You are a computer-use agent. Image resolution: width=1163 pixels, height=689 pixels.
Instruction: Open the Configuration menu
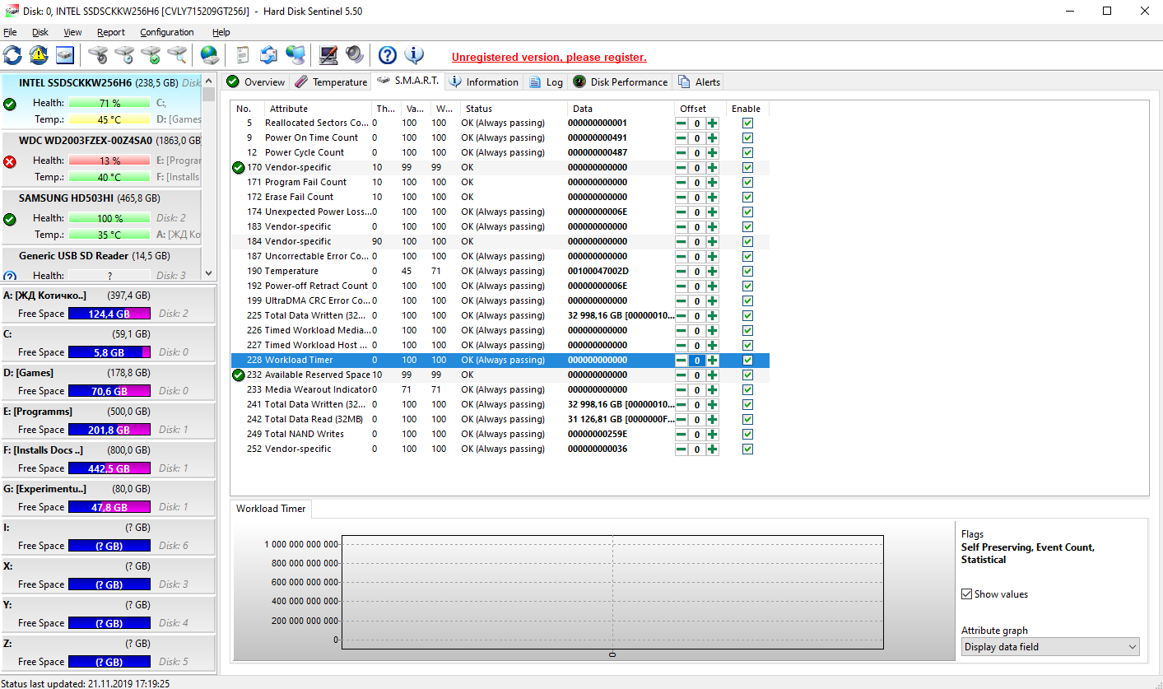click(x=167, y=32)
